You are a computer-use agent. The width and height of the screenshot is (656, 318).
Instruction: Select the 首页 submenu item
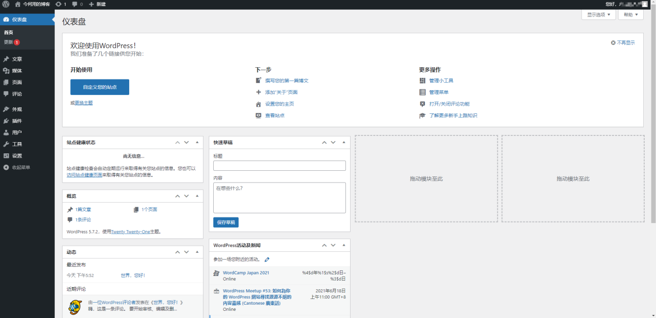tap(9, 32)
